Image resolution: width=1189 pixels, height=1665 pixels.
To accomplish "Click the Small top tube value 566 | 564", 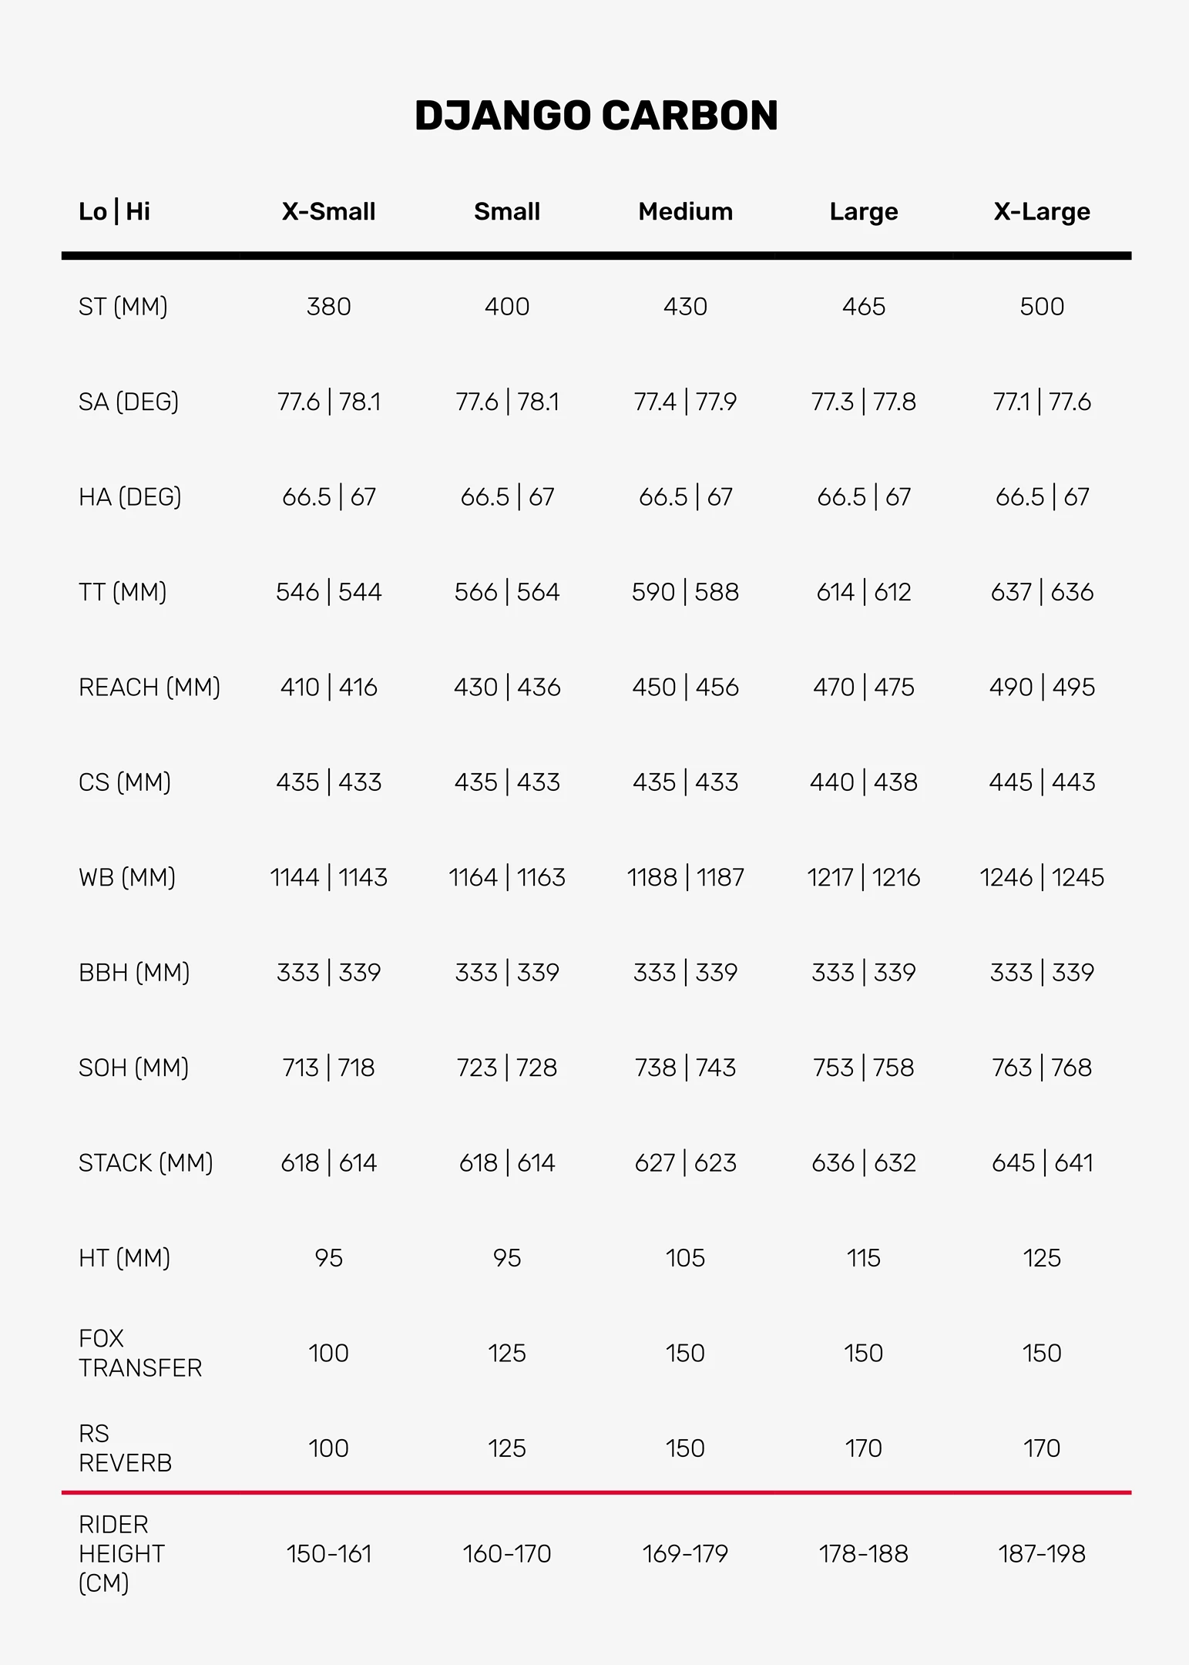I will 507,592.
